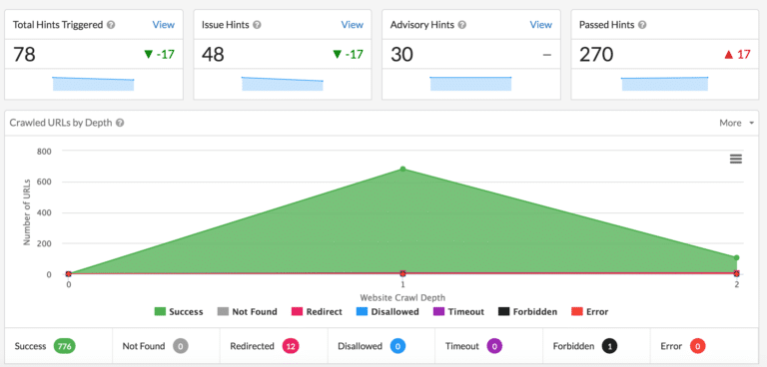Viewport: 767px width, 367px height.
Task: Expand the More dropdown
Action: tap(737, 123)
